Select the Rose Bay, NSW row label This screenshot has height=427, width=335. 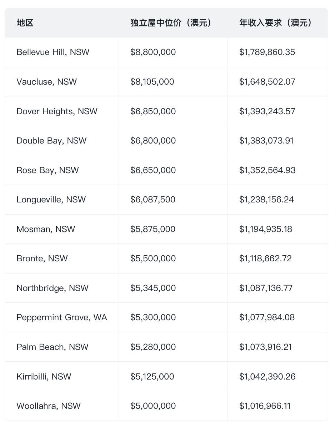[47, 170]
